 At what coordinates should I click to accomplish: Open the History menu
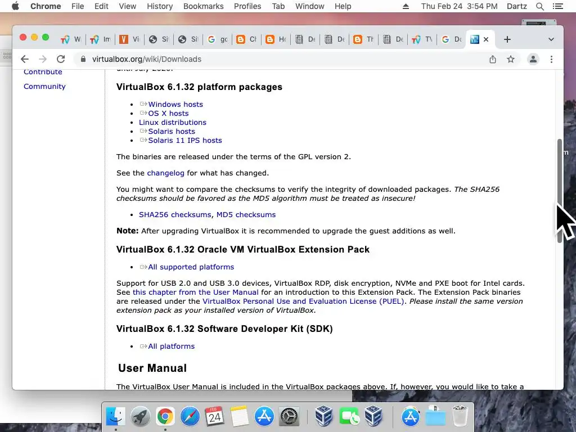pos(160,6)
